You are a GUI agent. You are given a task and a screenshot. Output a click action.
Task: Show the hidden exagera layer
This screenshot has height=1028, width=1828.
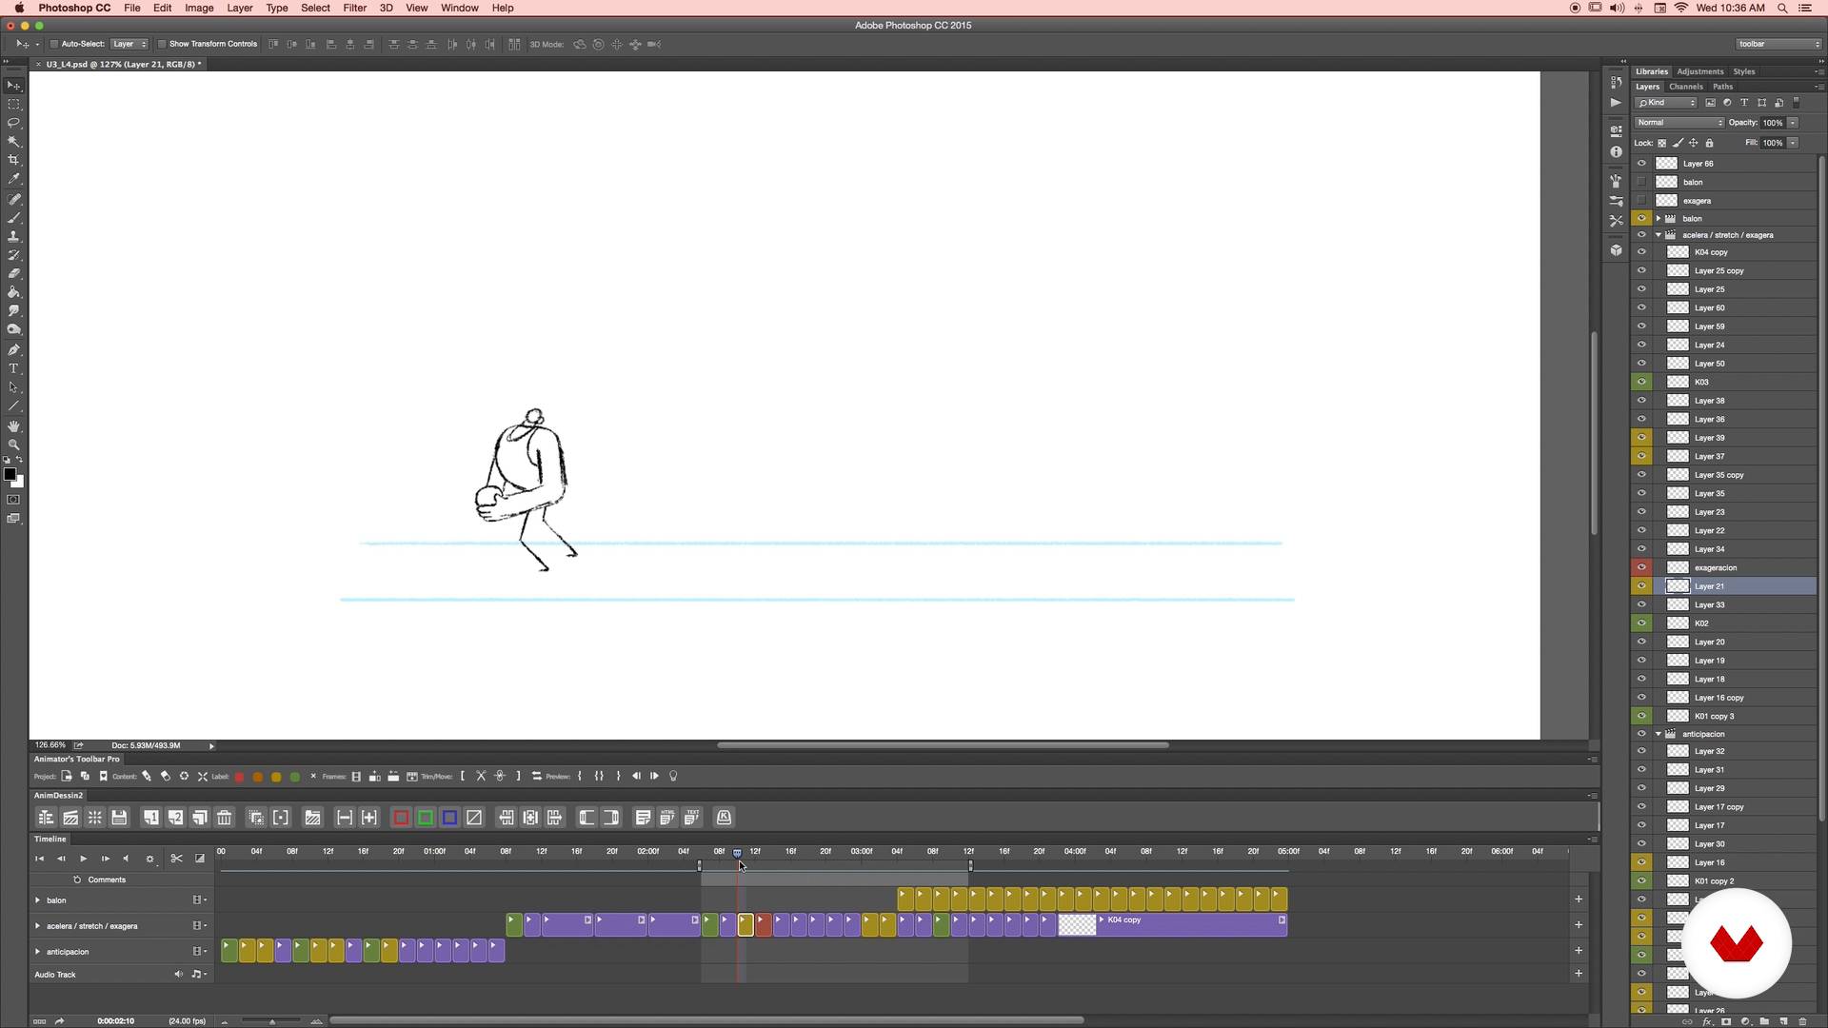[1641, 201]
